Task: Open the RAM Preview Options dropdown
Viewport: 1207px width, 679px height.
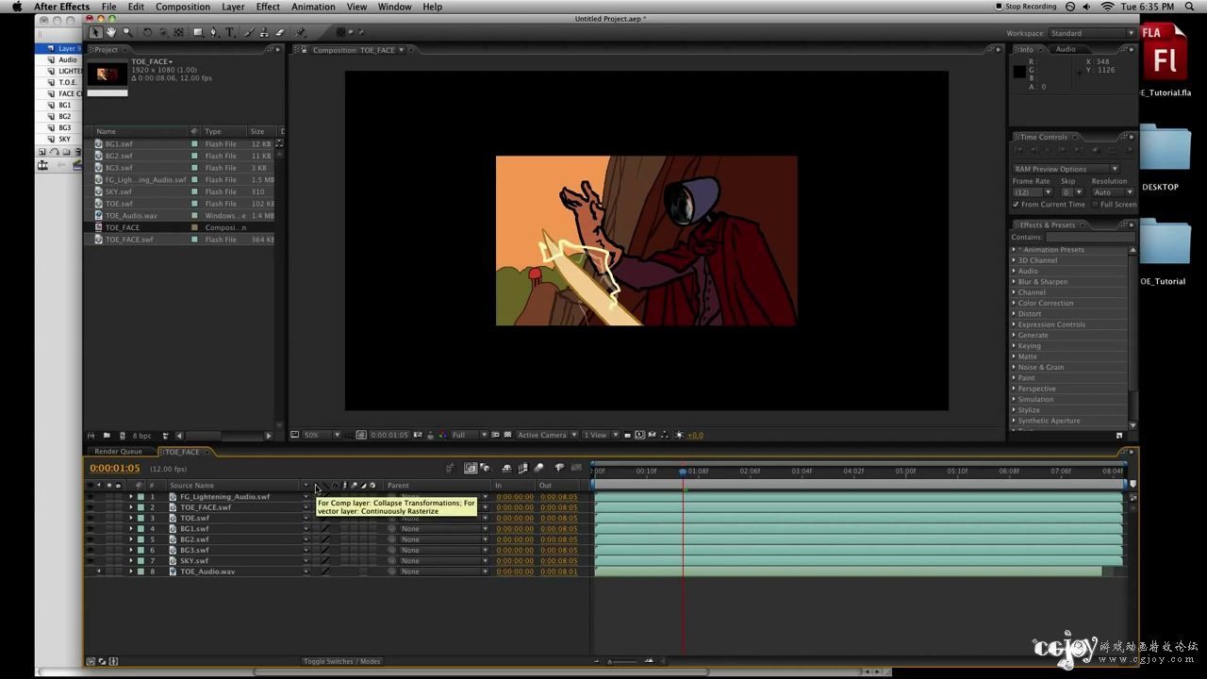Action: (1066, 169)
